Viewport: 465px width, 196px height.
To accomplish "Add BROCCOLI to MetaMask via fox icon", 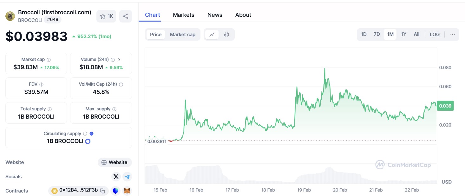I will 127,191.
